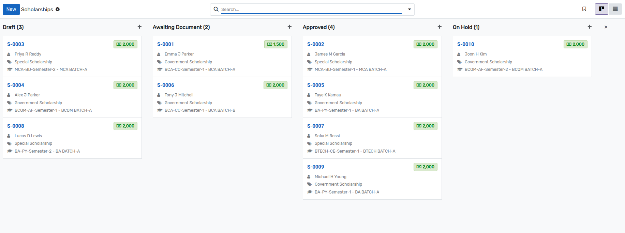625x233 pixels.
Task: Select text BCOM-AF-Semester-1 - BCOM BATCH-A
Action: tap(53, 110)
